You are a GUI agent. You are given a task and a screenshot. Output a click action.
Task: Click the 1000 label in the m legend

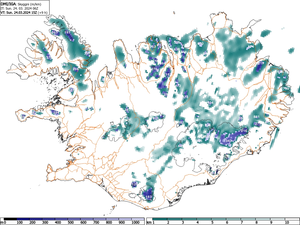point(136,223)
